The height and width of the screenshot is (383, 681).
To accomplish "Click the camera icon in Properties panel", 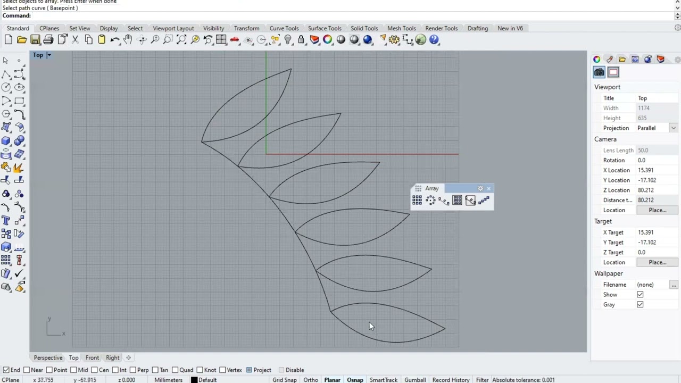I will point(599,72).
